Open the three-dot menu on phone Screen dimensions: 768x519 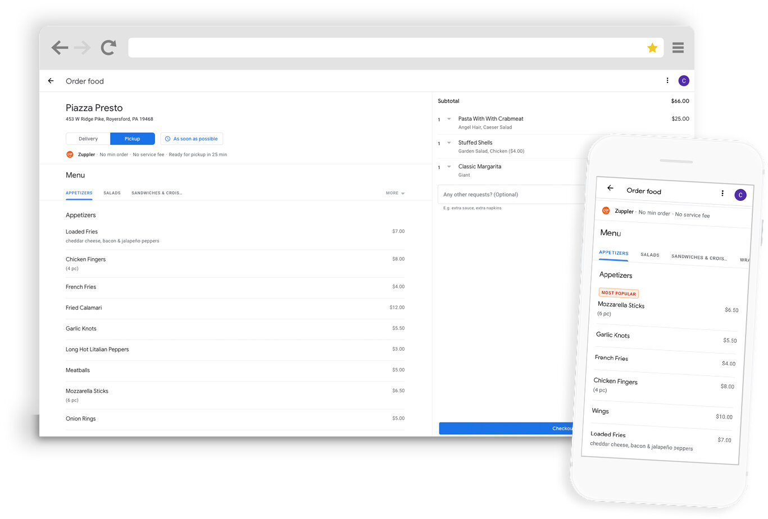coord(722,193)
